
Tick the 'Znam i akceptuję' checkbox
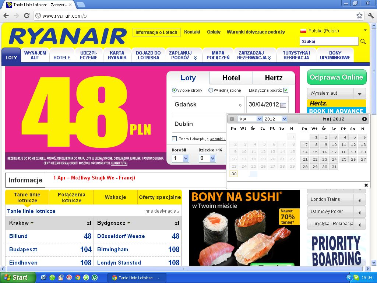point(174,139)
